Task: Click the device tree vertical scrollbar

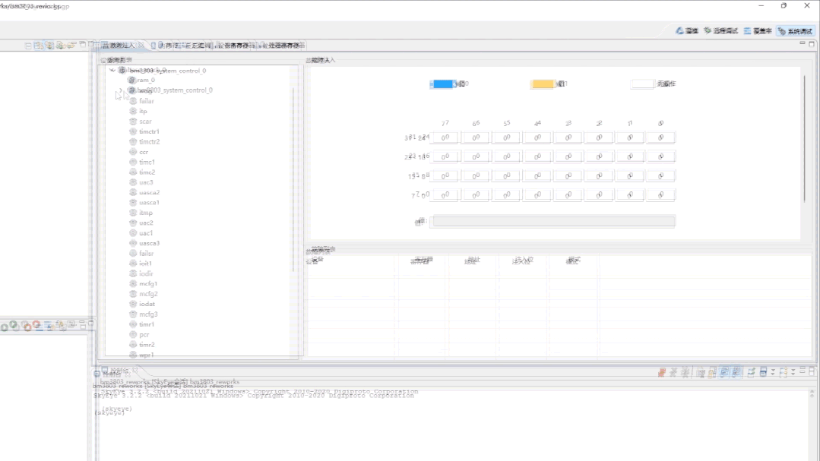Action: click(293, 180)
